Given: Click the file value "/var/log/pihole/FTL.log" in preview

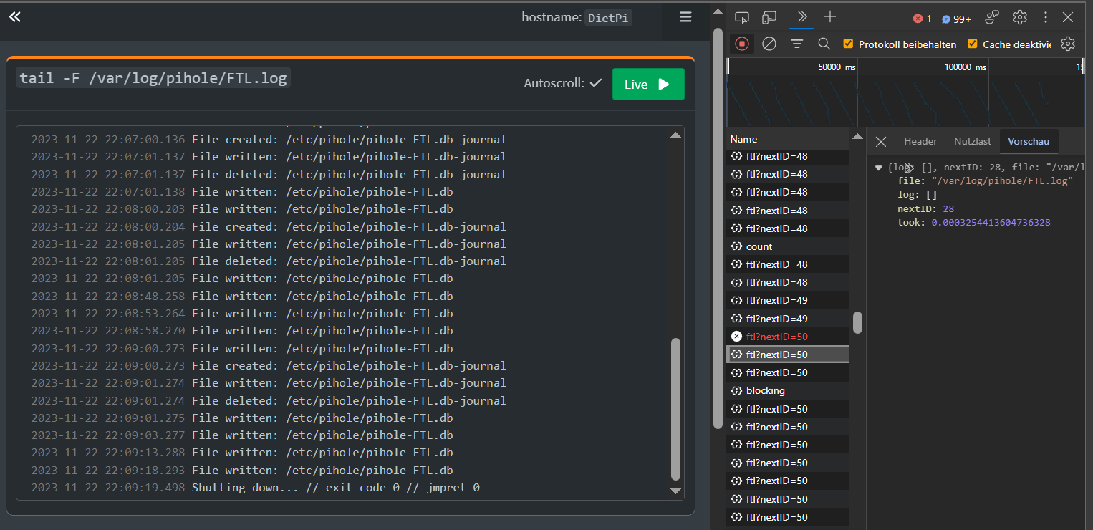Looking at the screenshot, I should click(1002, 181).
